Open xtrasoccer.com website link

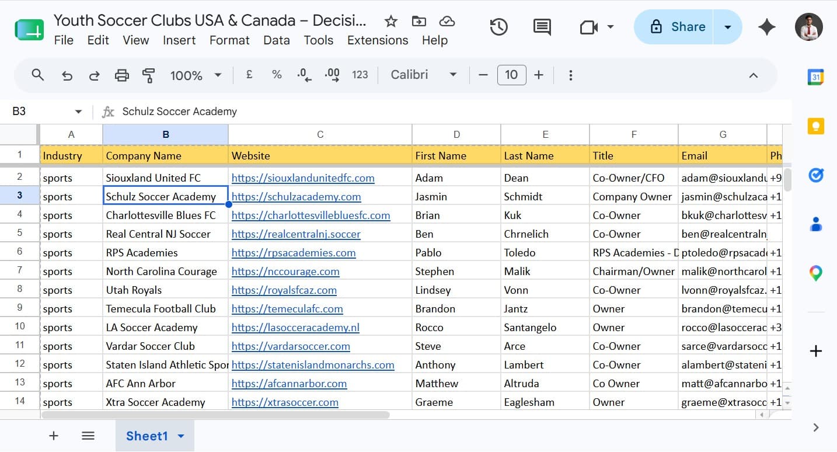285,402
